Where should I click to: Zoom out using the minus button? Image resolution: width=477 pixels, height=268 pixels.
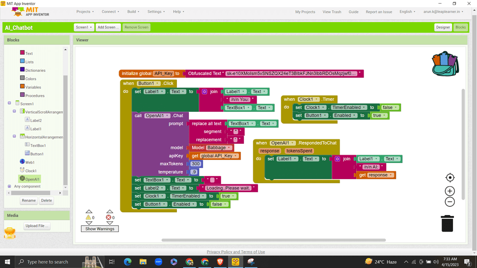point(450,202)
